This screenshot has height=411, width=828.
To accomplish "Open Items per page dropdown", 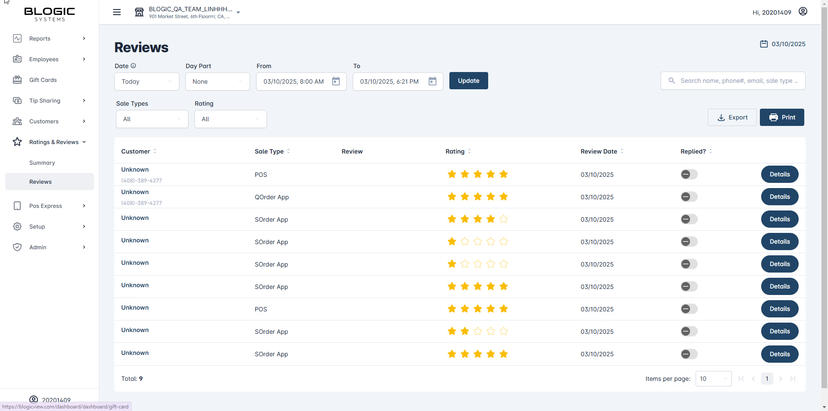I will [x=713, y=379].
